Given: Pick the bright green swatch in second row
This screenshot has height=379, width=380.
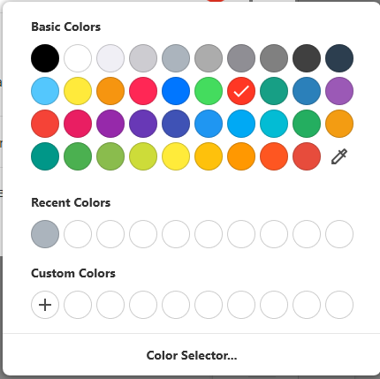Looking at the screenshot, I should point(209,91).
